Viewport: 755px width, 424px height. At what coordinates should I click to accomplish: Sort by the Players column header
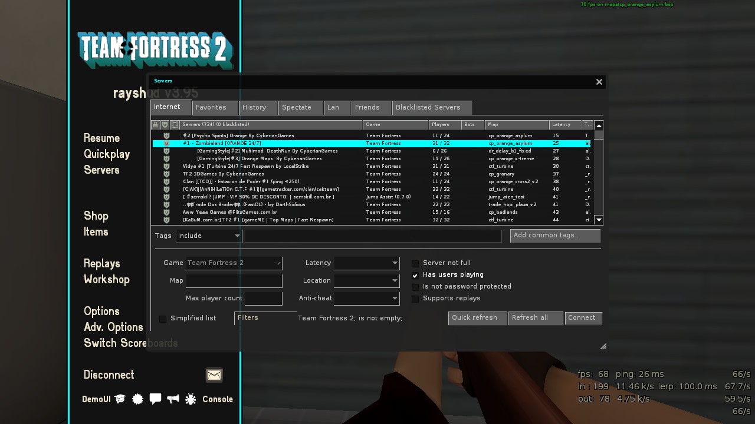[x=445, y=125]
